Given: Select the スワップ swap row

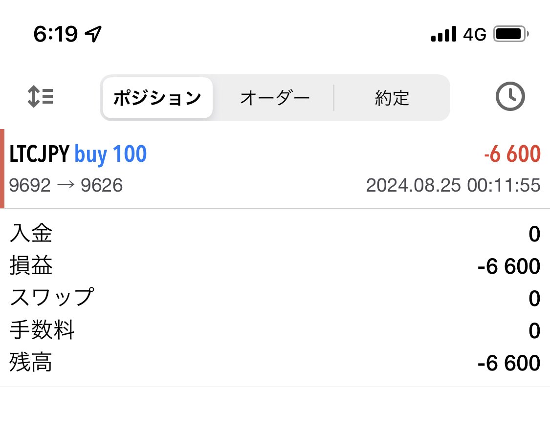Looking at the screenshot, I should [275, 298].
